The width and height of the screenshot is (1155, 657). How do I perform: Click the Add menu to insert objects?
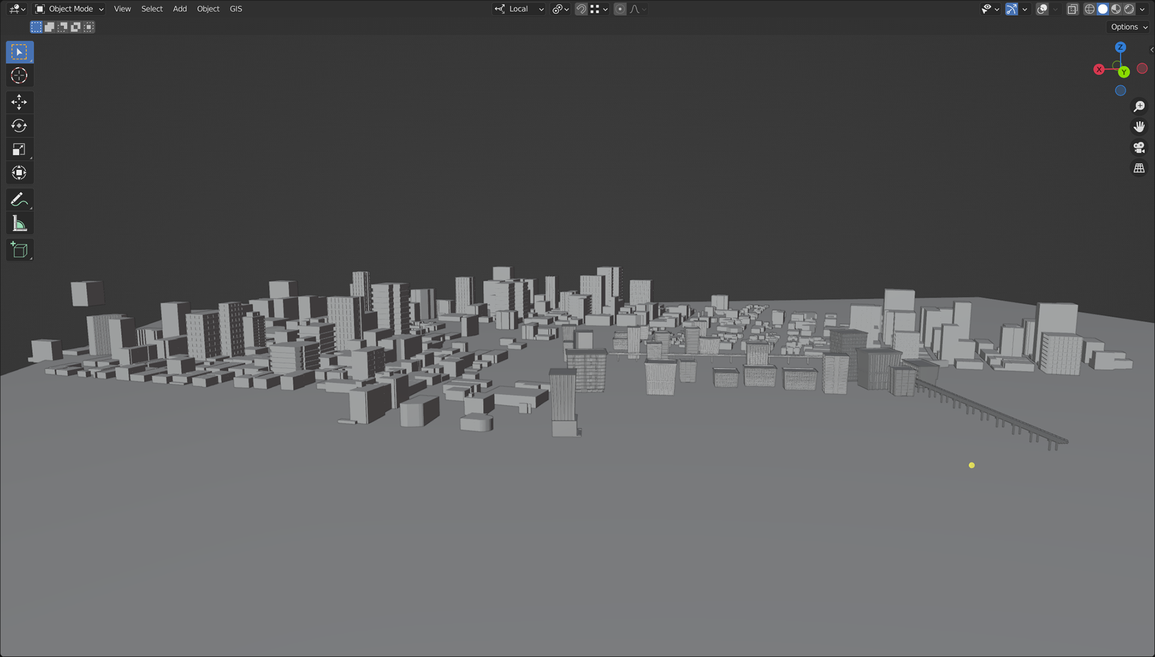pyautogui.click(x=179, y=8)
